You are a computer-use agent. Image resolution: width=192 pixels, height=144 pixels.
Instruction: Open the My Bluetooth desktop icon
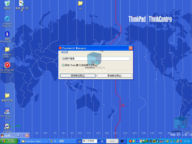click(7, 34)
